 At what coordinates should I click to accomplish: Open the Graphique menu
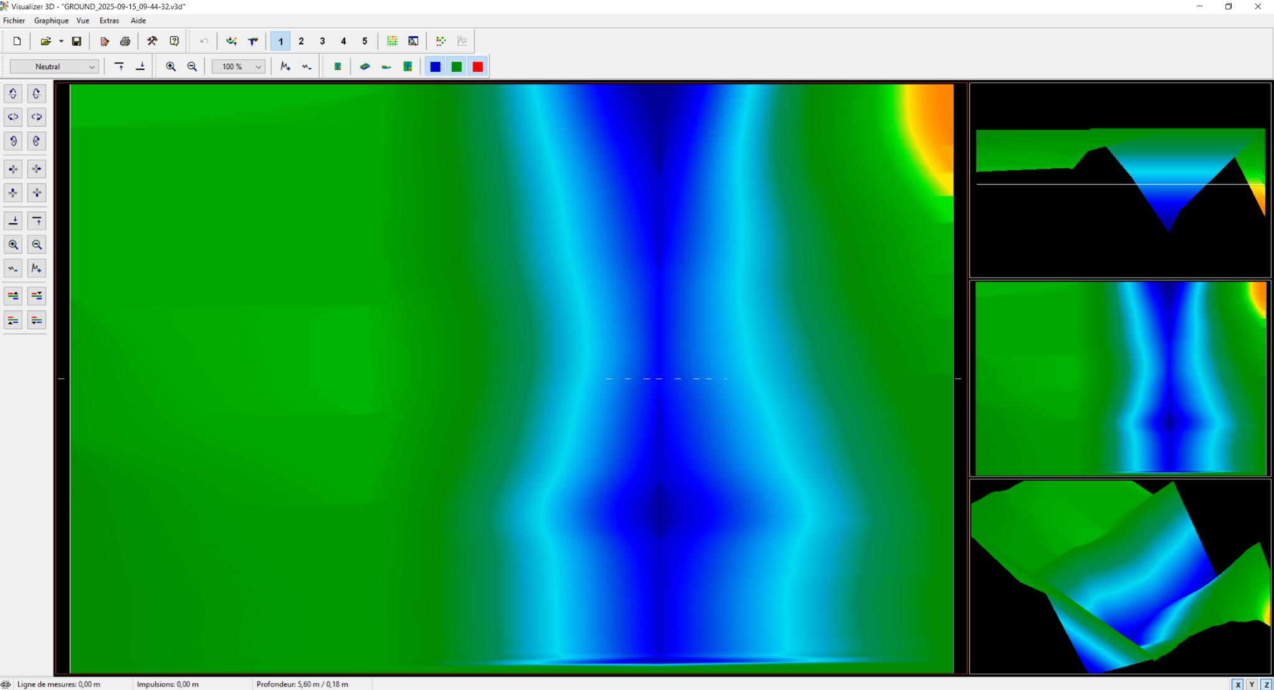coord(51,21)
